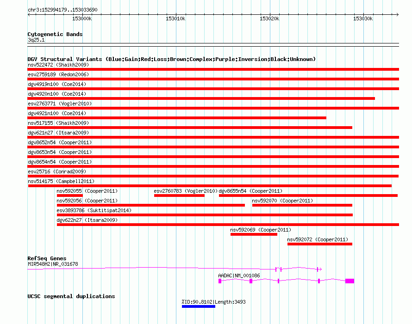Select the nsv514175 (Campbell2011) label

point(61,181)
